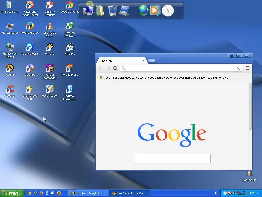The height and width of the screenshot is (197, 262).
Task: Click the analog clock in dock
Action: coord(168,10)
